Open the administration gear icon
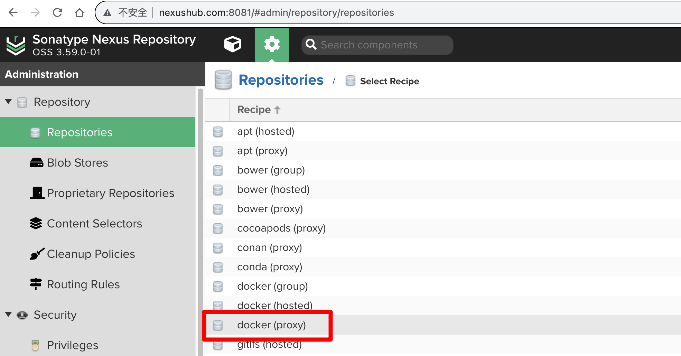This screenshot has height=356, width=681. (272, 45)
